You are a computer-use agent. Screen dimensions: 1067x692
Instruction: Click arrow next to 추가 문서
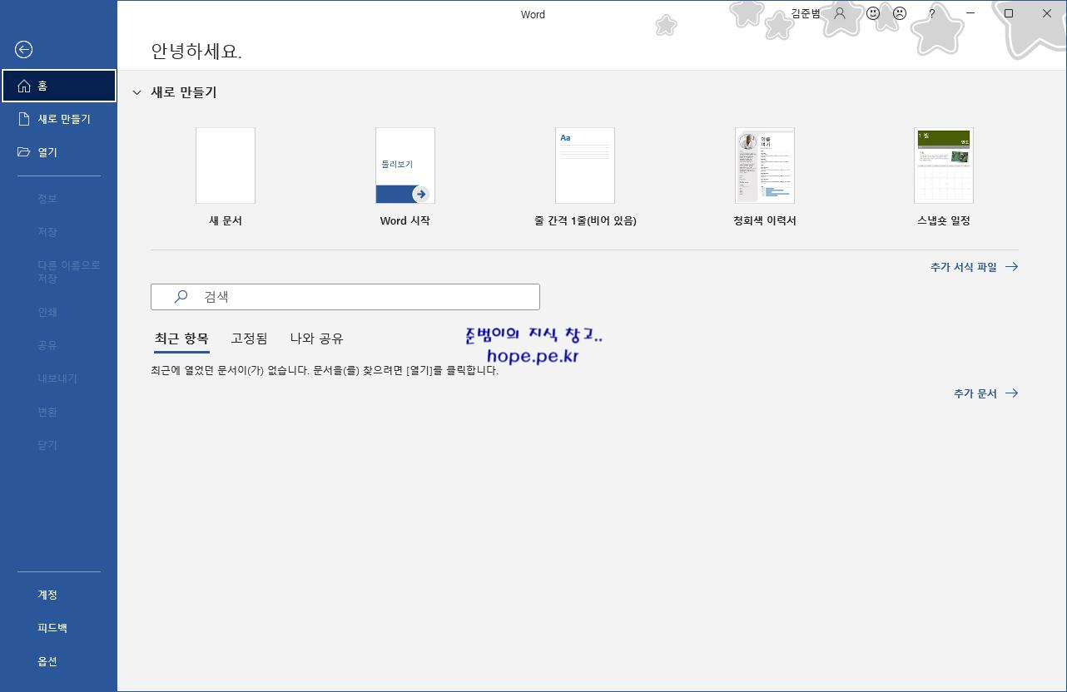pyautogui.click(x=1011, y=393)
